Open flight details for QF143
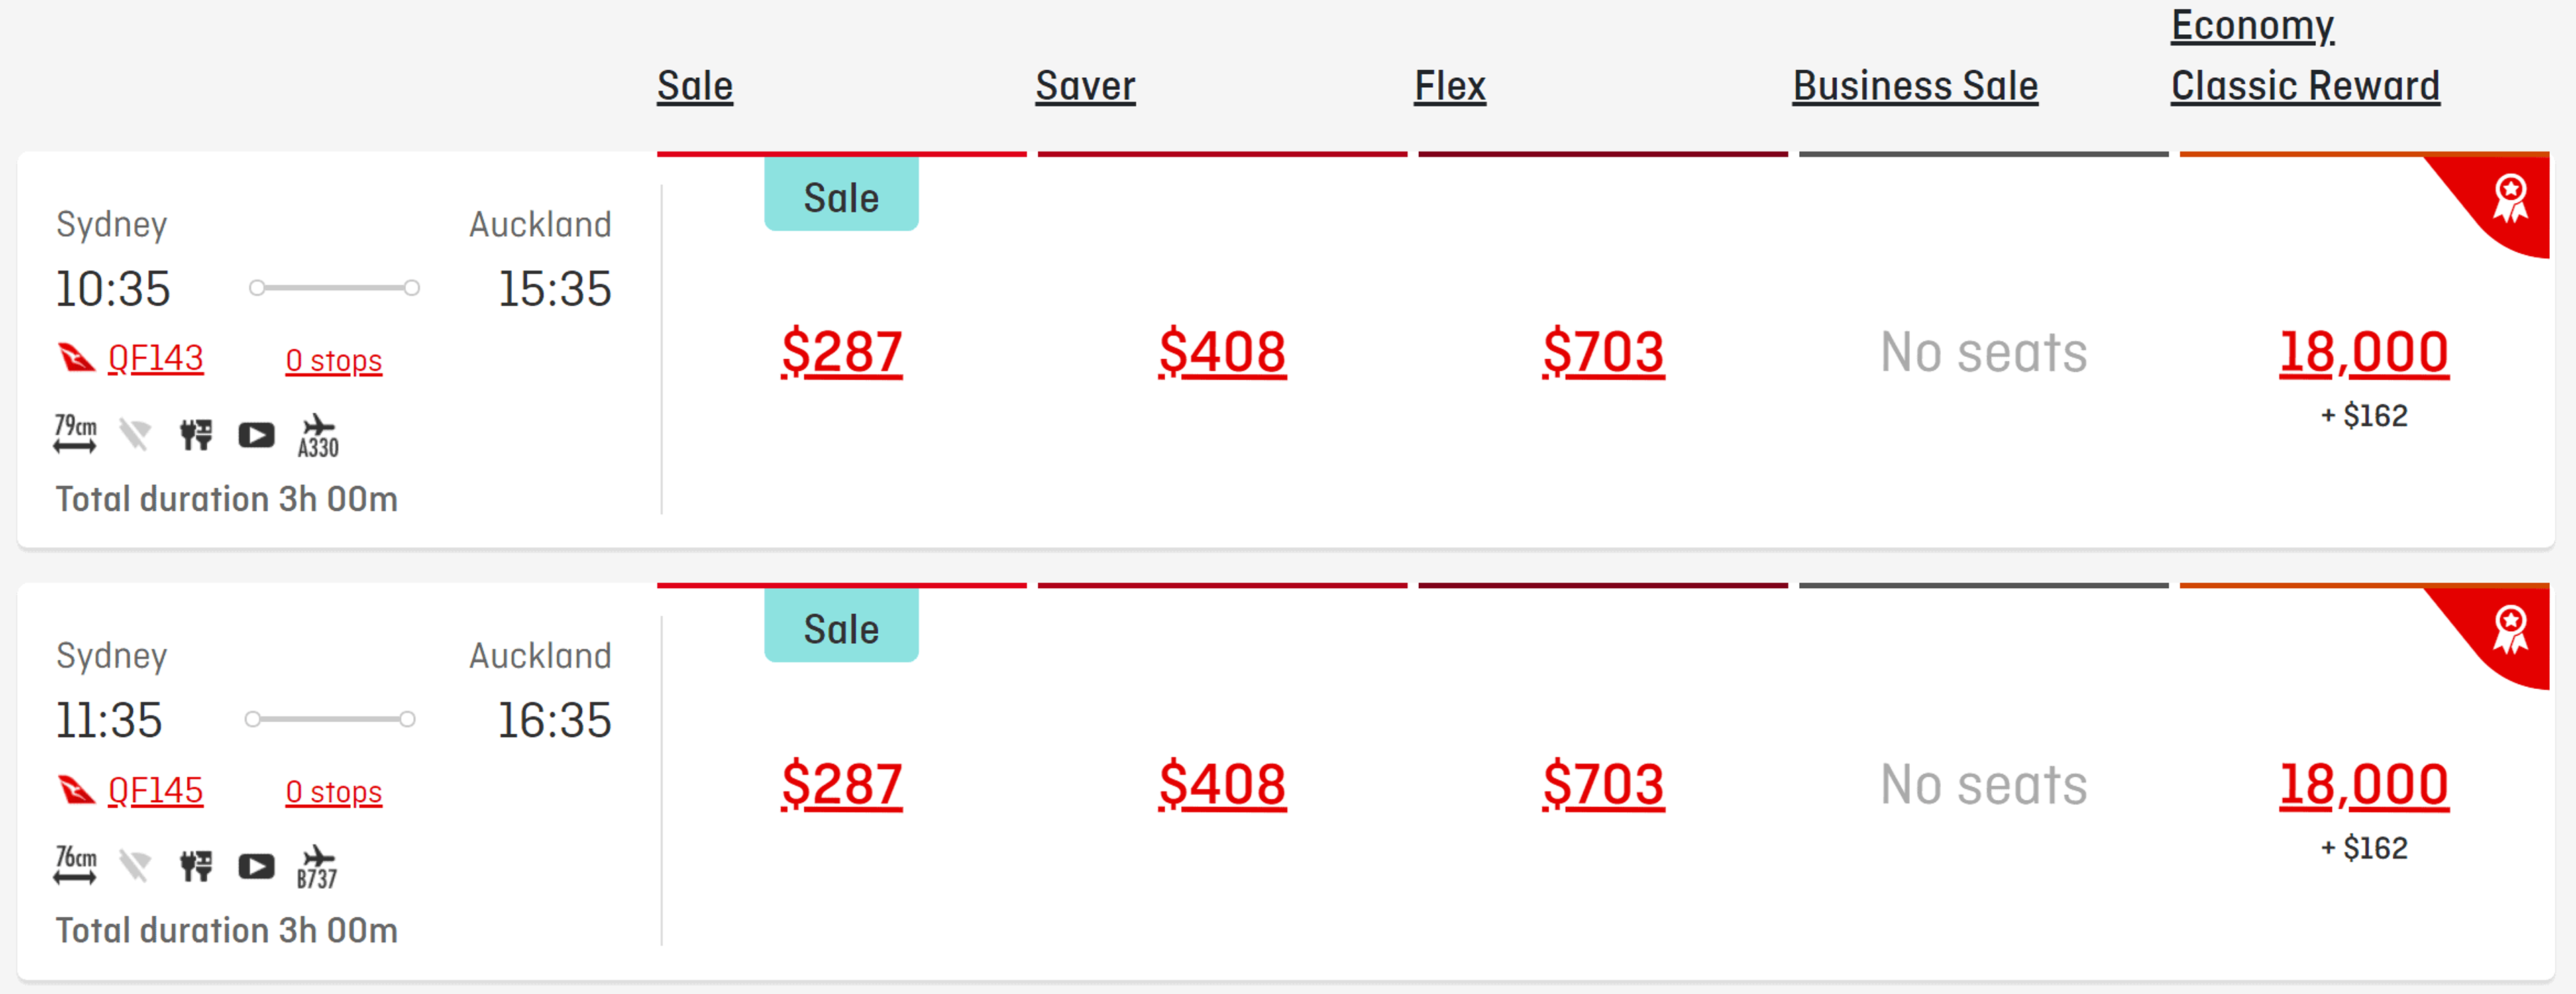Viewport: 2576px width, 994px height. tap(155, 358)
